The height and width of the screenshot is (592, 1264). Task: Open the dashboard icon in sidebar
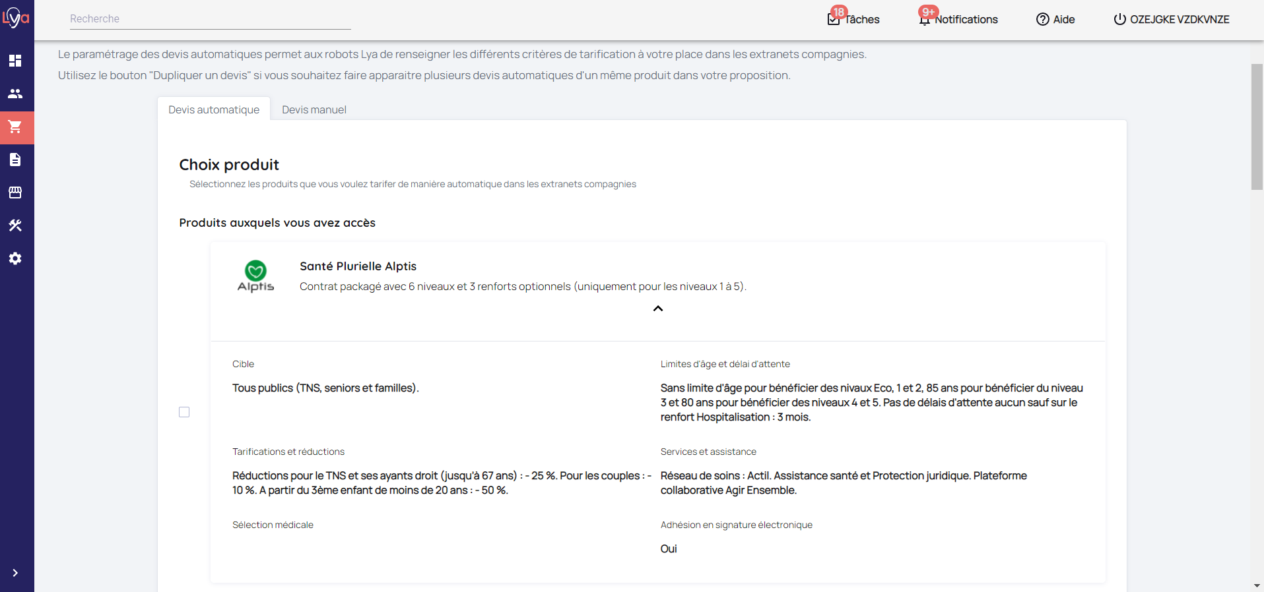(15, 61)
